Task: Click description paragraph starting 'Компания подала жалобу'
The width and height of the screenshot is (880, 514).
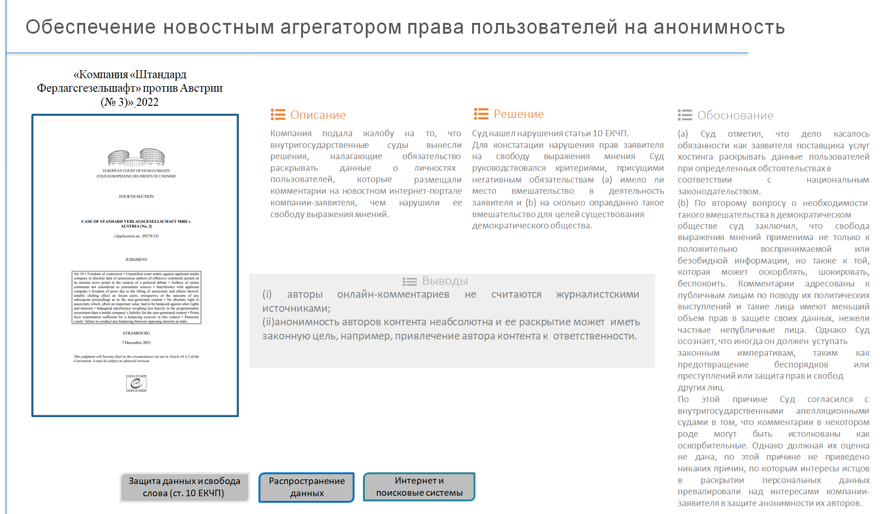Action: pyautogui.click(x=366, y=174)
